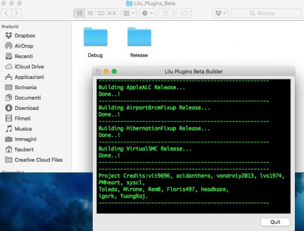The image size is (304, 231).
Task: Open the Release folder
Action: pyautogui.click(x=139, y=38)
